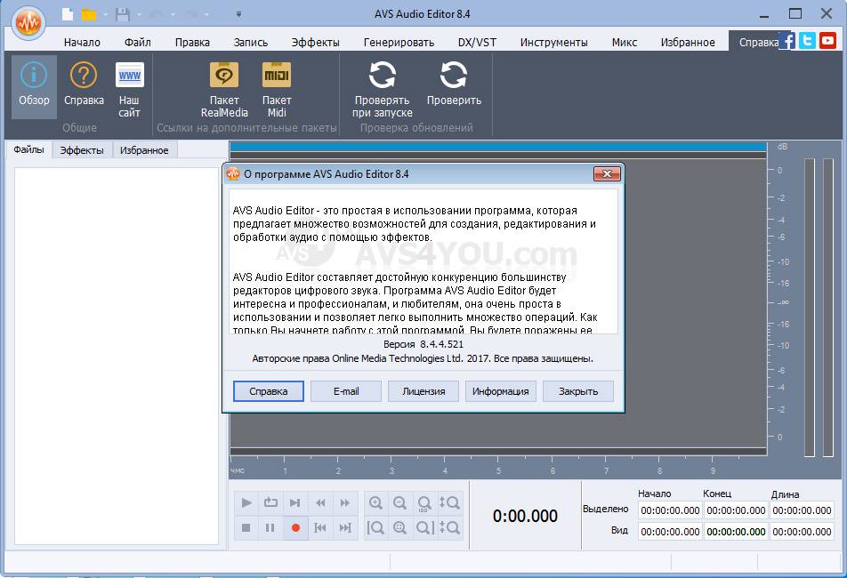Click the Закрыть button in dialog
Viewport: 847px width, 578px height.
pyautogui.click(x=578, y=391)
